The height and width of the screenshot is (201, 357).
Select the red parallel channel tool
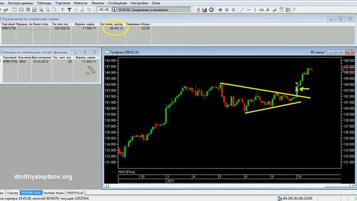(295, 10)
